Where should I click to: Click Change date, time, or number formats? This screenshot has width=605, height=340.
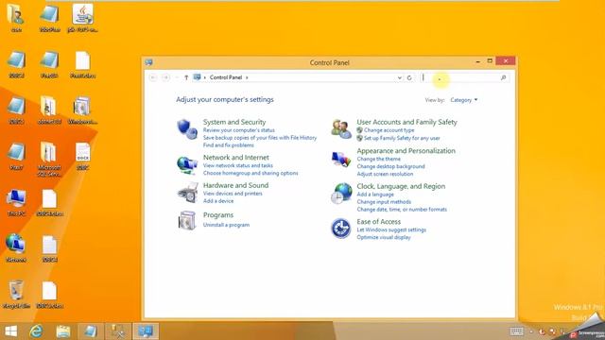pos(402,210)
